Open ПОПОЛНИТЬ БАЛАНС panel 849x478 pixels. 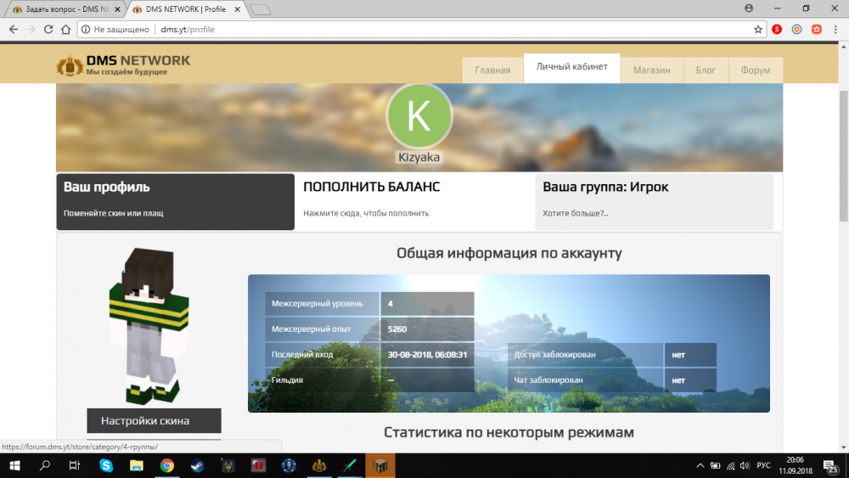(415, 201)
